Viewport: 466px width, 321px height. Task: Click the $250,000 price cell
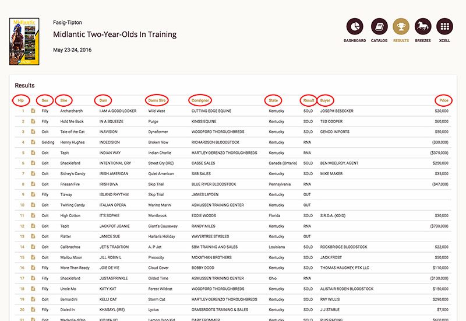pos(440,163)
